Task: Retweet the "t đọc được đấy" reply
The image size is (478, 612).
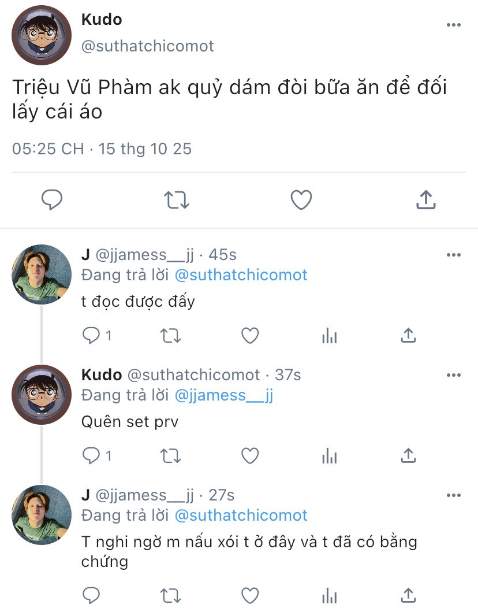Action: 171,335
